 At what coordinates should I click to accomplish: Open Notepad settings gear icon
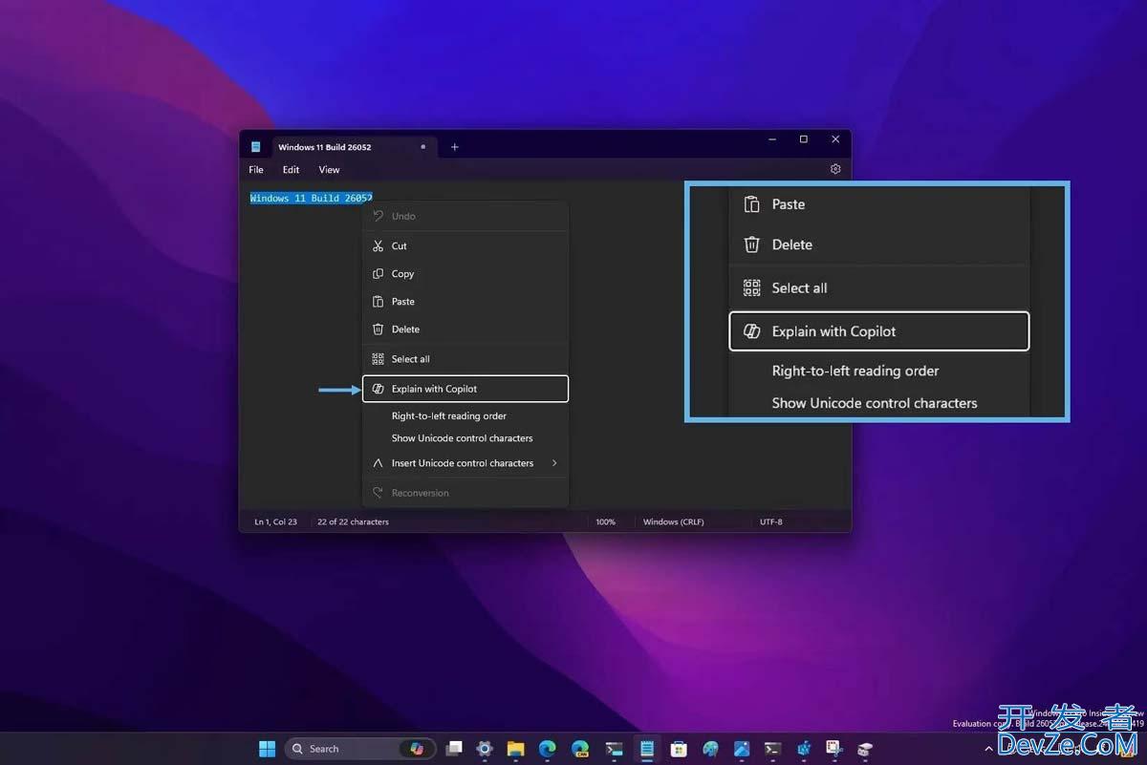click(x=835, y=169)
